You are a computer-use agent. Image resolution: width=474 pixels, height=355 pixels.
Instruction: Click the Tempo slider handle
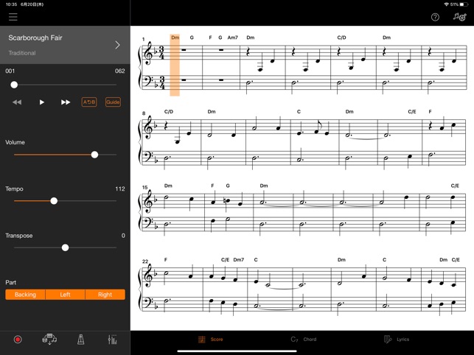pyautogui.click(x=54, y=201)
